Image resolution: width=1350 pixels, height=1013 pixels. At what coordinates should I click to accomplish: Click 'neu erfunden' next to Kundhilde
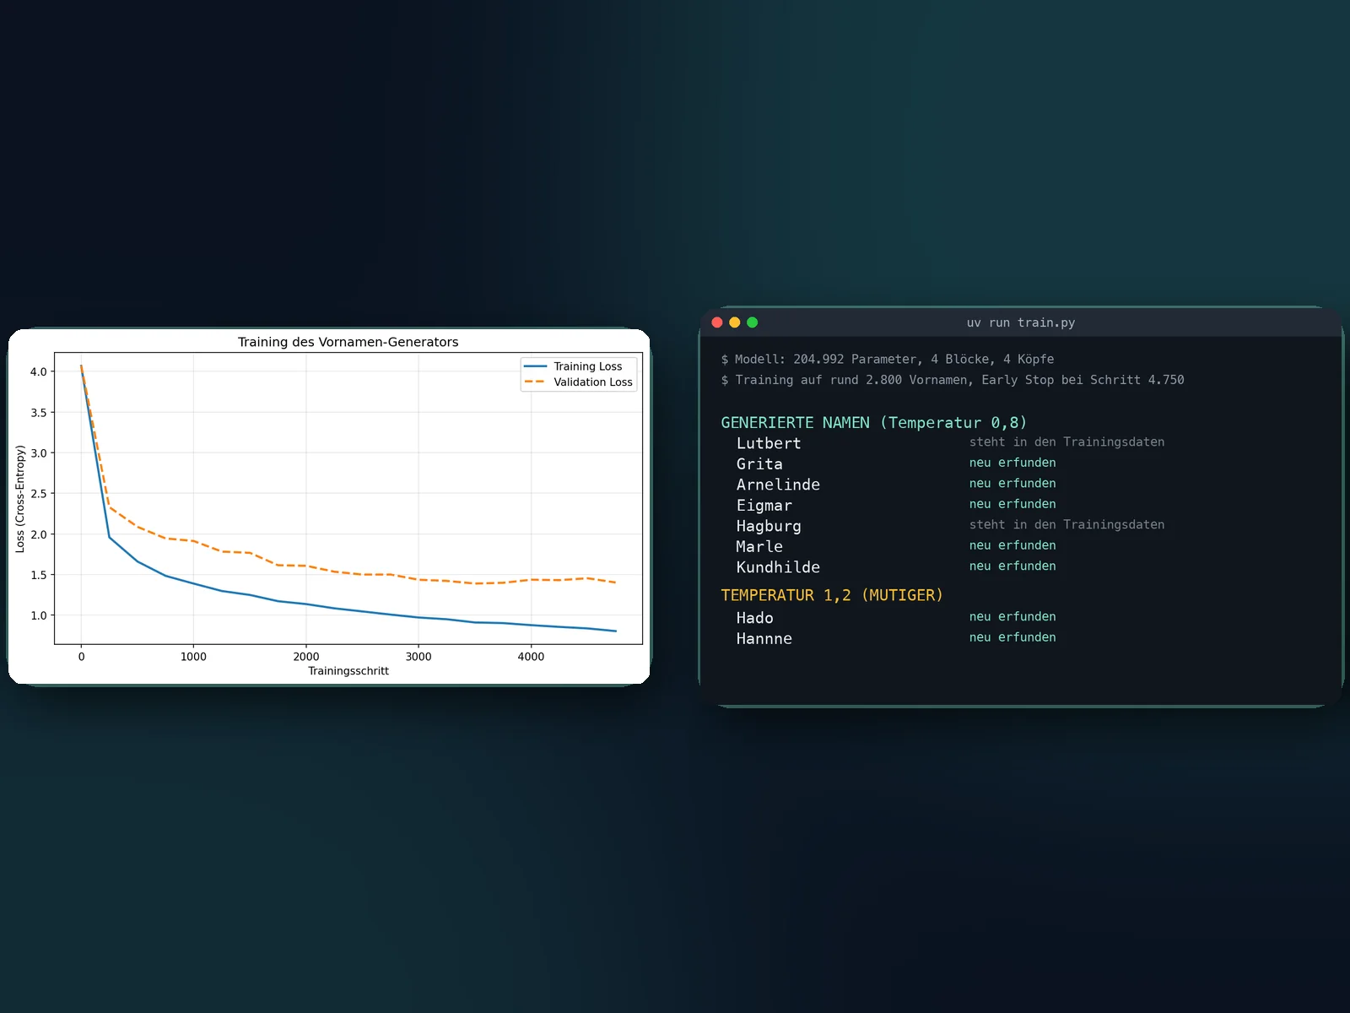tap(1012, 566)
